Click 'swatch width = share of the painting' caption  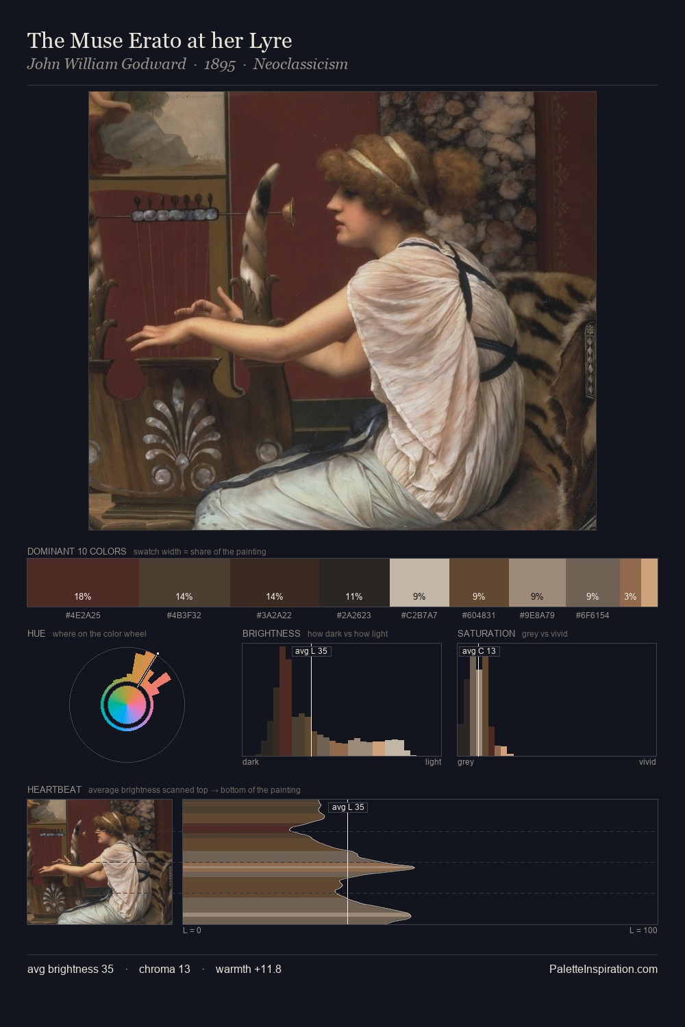(200, 551)
